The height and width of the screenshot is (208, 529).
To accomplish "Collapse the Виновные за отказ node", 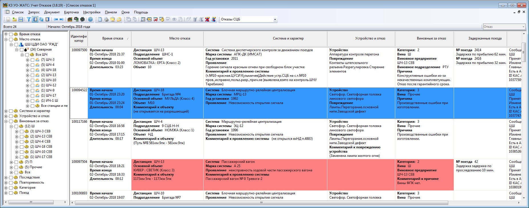I will tap(6, 121).
